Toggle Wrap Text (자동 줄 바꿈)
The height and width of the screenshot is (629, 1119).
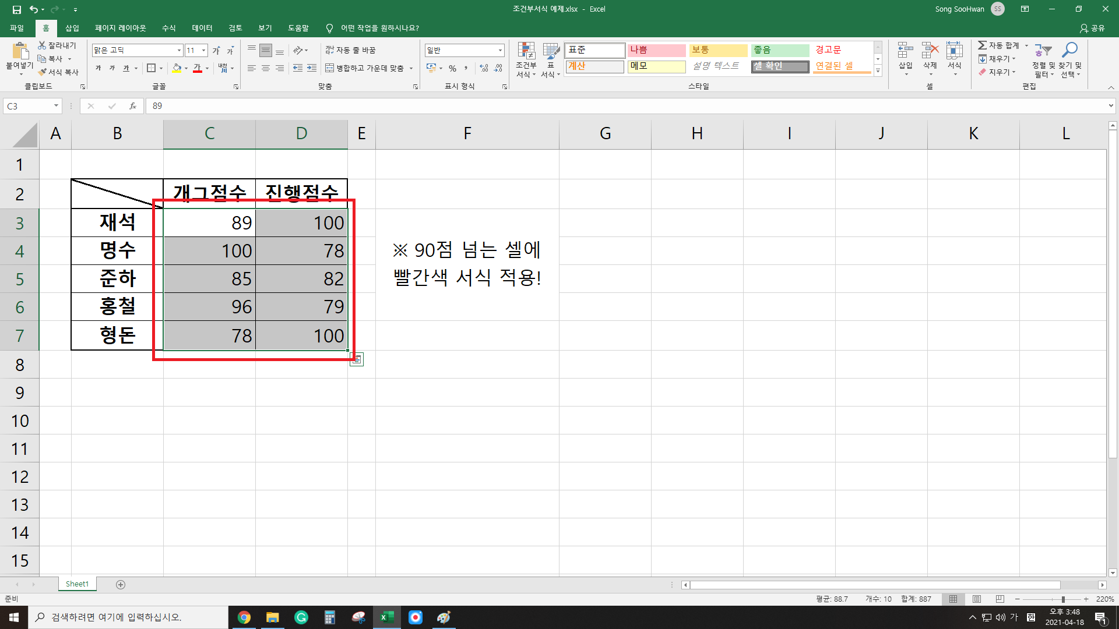coord(350,50)
